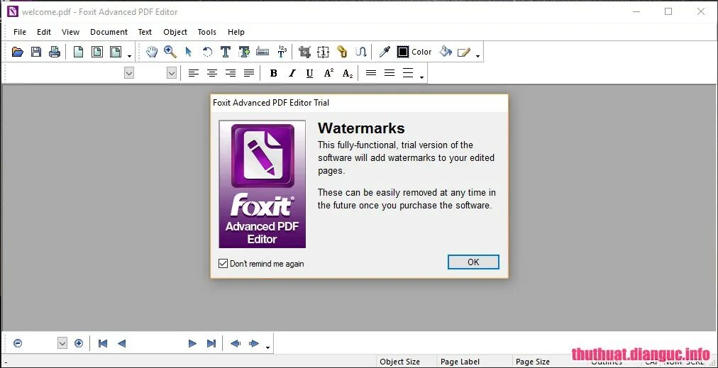Image resolution: width=718 pixels, height=368 pixels.
Task: Open the View menu
Action: click(x=70, y=32)
